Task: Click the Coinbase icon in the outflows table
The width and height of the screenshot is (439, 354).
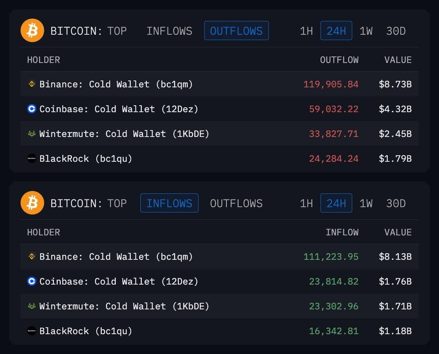Action: pos(32,109)
